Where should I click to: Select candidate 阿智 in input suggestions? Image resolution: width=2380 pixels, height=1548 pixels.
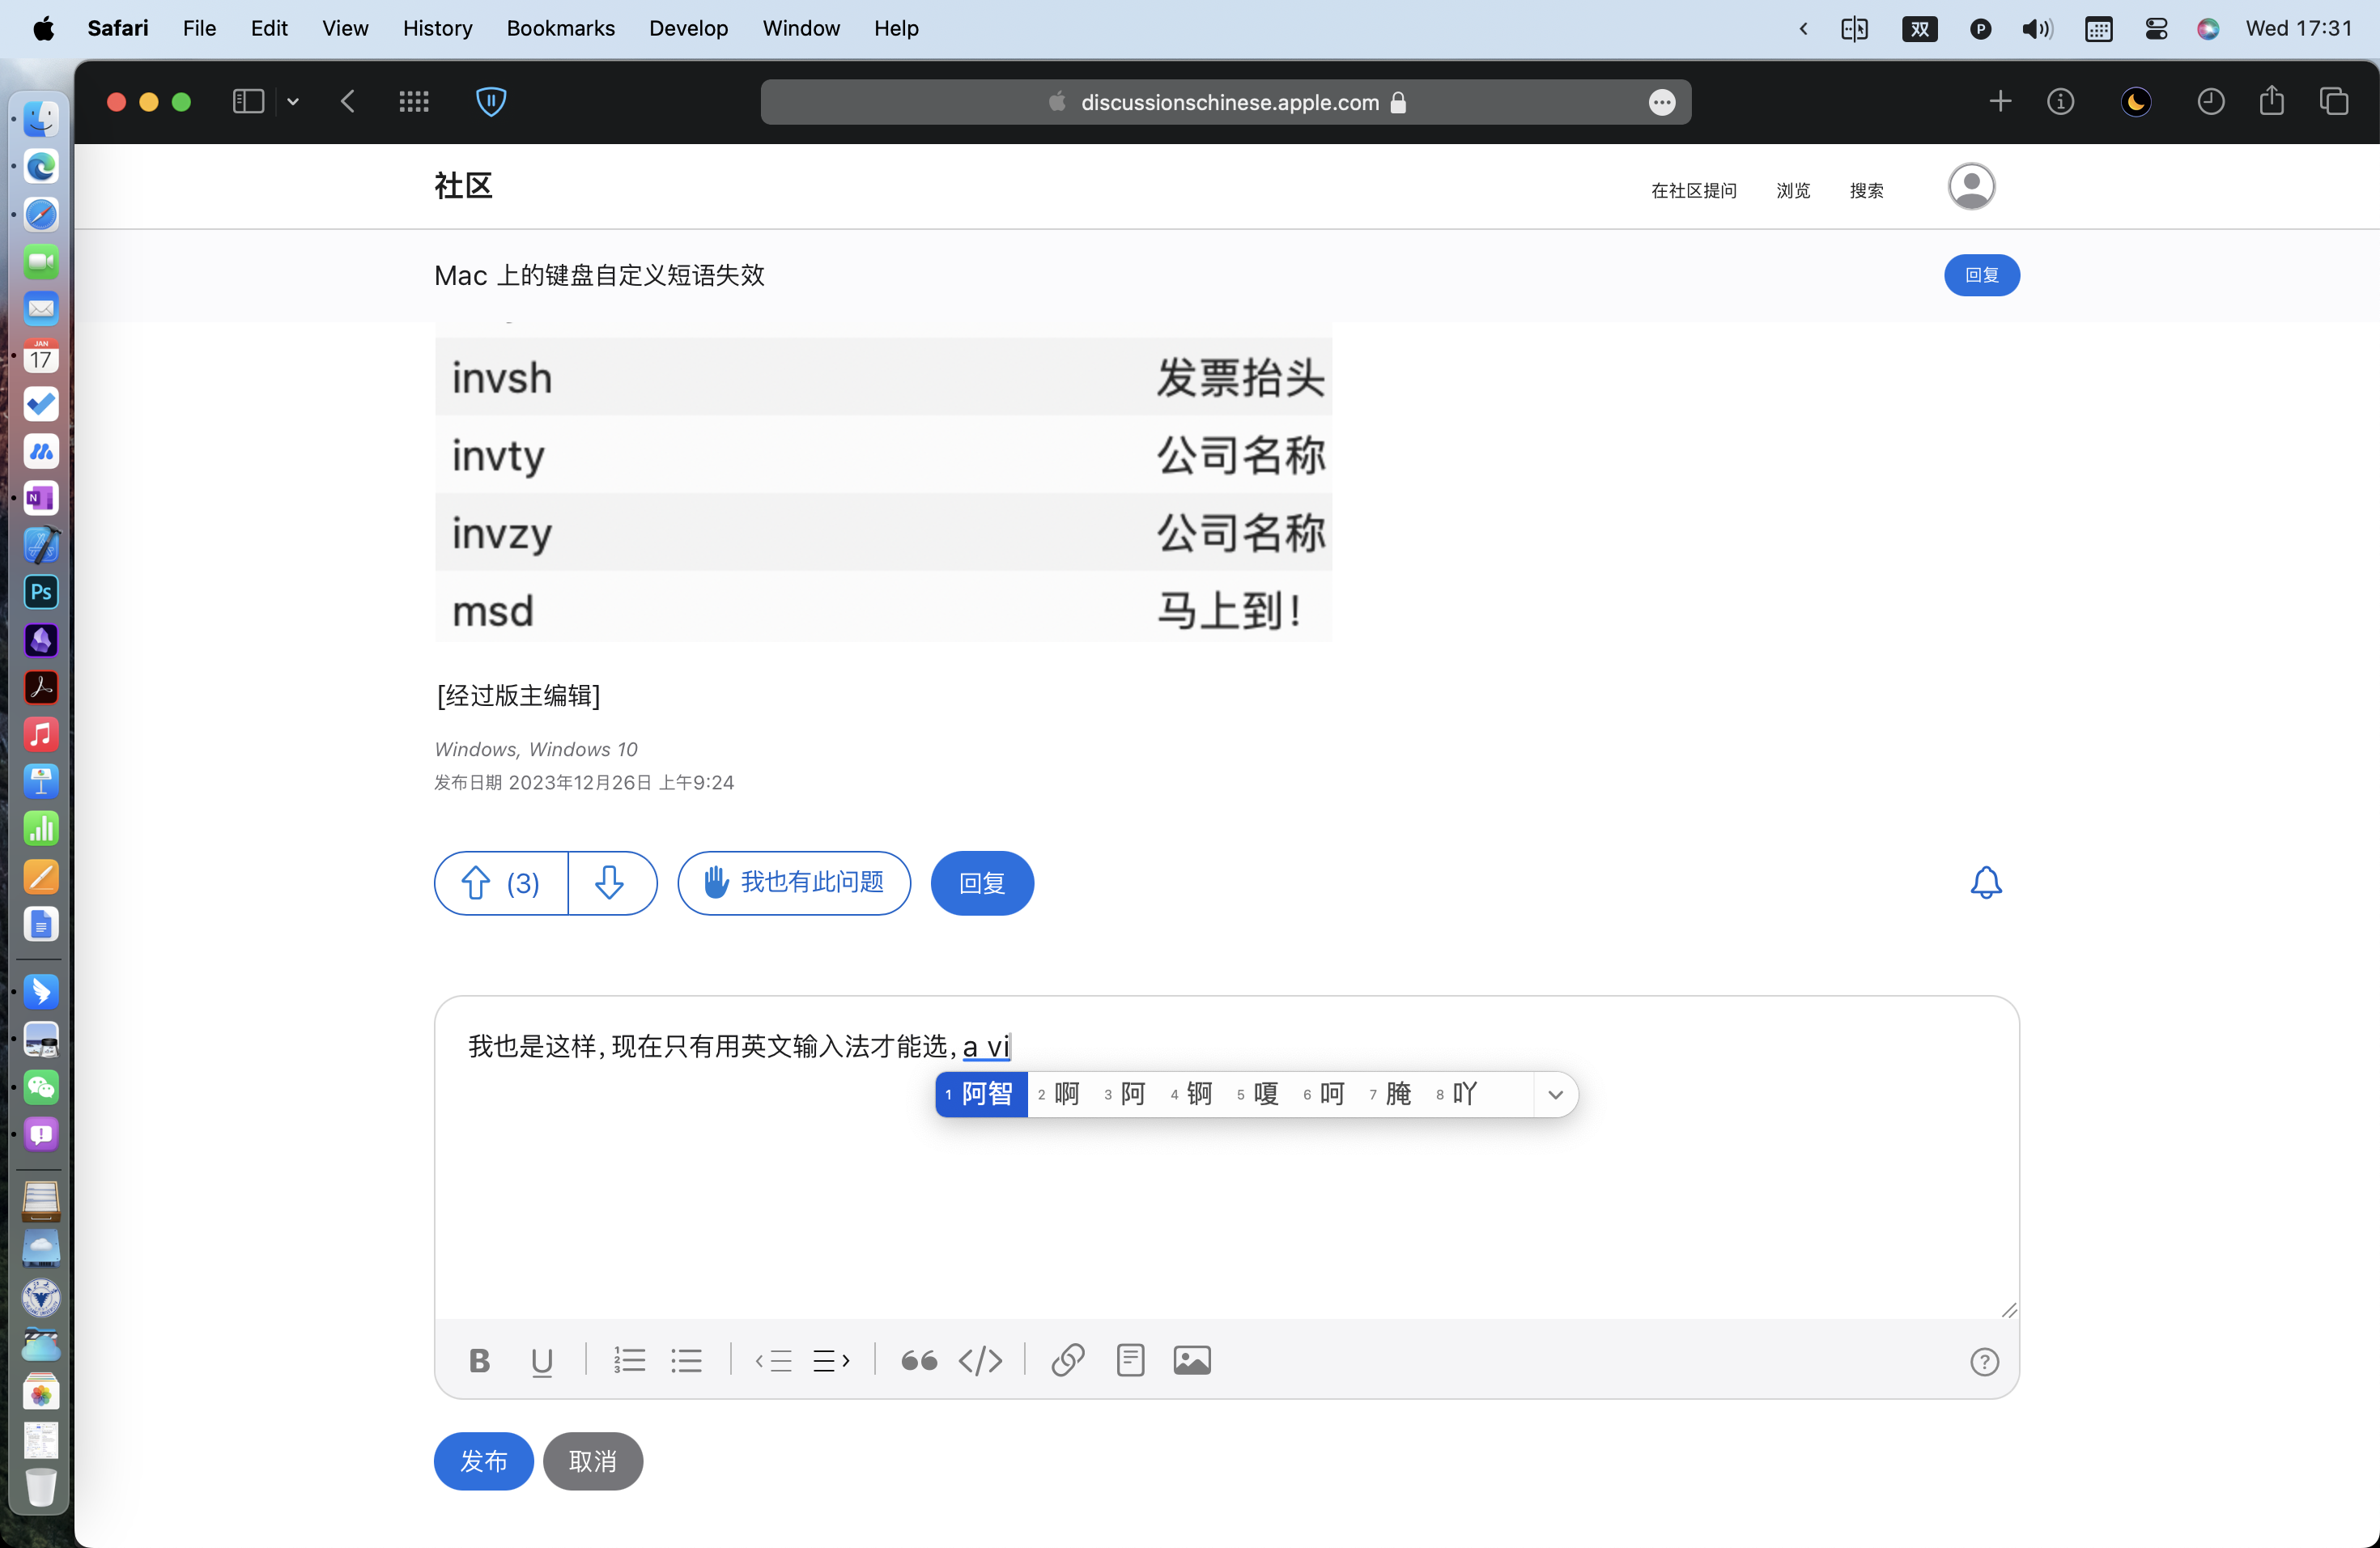[x=982, y=1094]
